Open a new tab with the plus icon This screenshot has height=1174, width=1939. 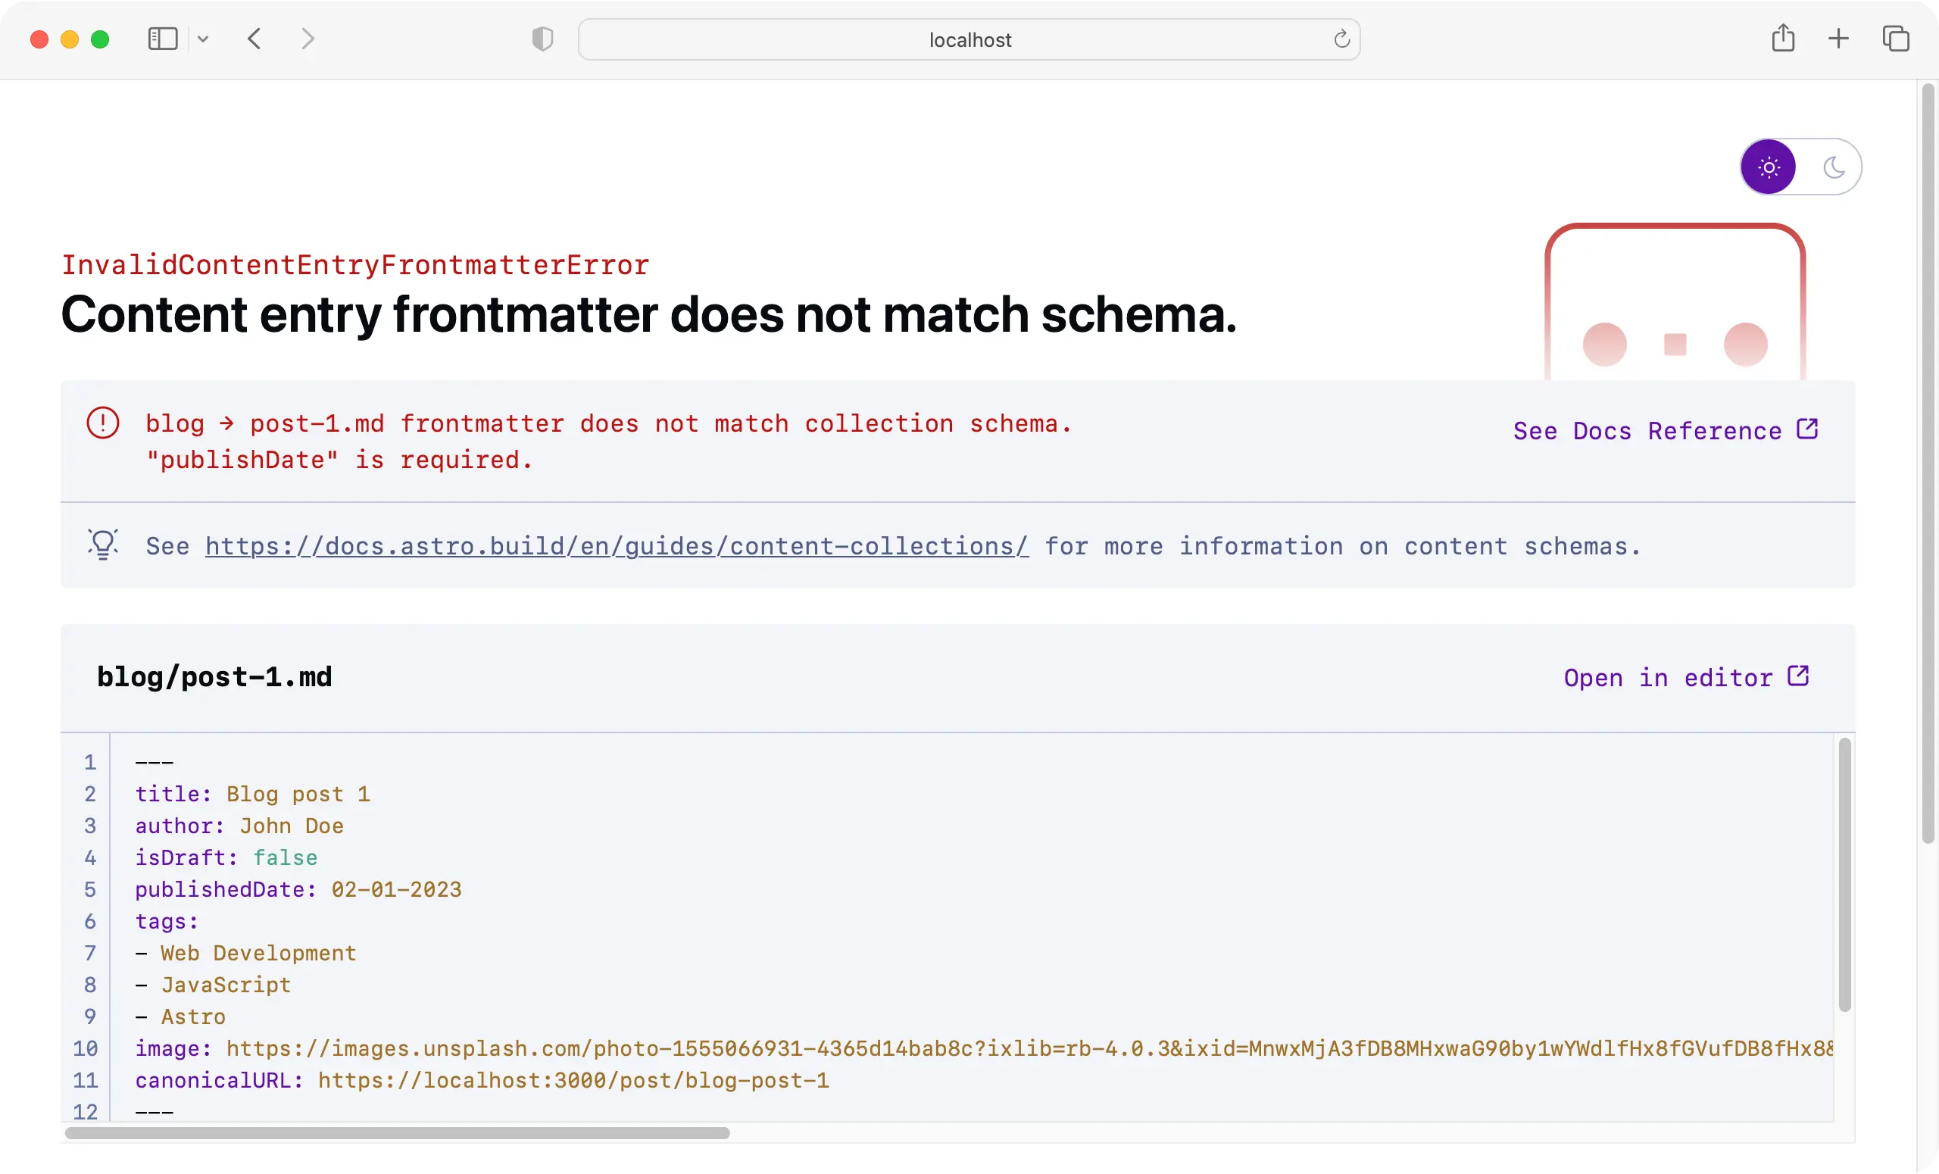point(1838,39)
